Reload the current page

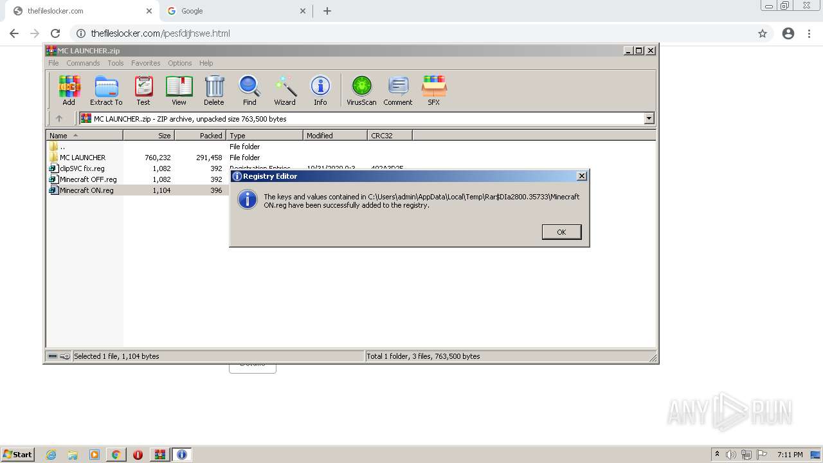[x=55, y=33]
